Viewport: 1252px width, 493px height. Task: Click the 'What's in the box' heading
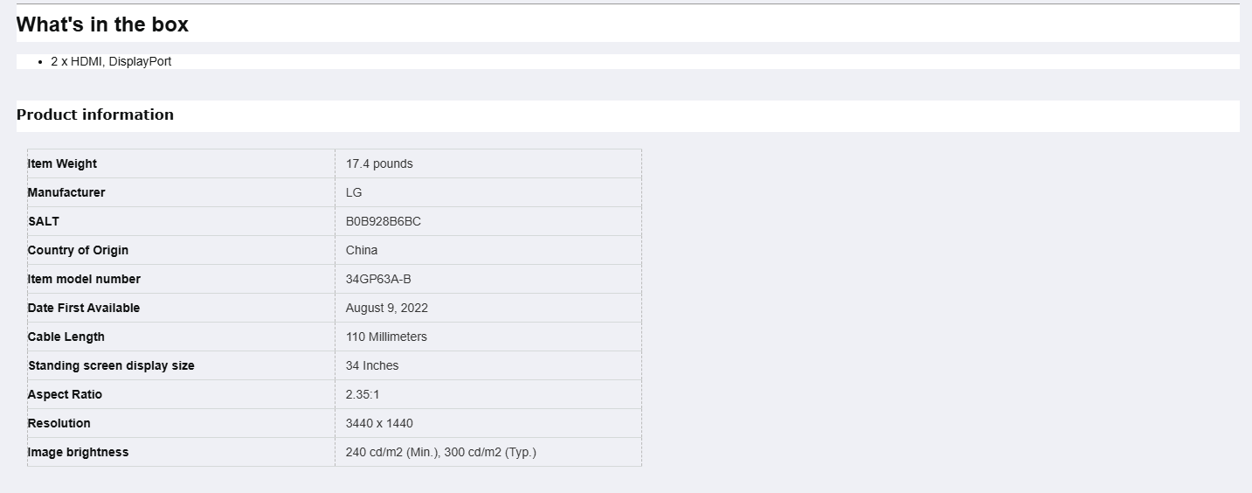102,24
